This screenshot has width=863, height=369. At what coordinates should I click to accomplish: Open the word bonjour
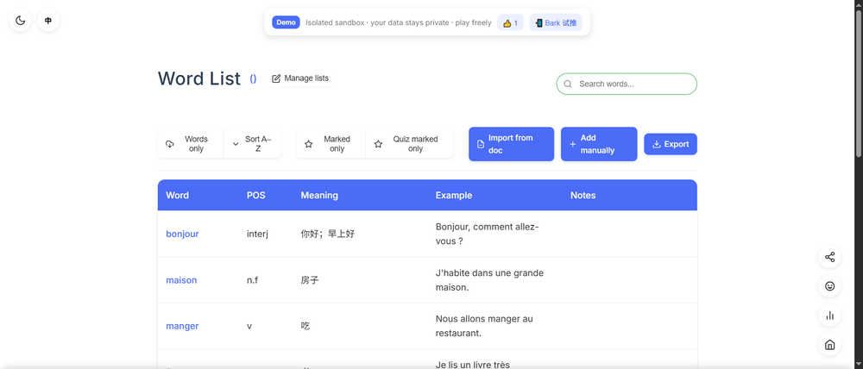tap(182, 234)
